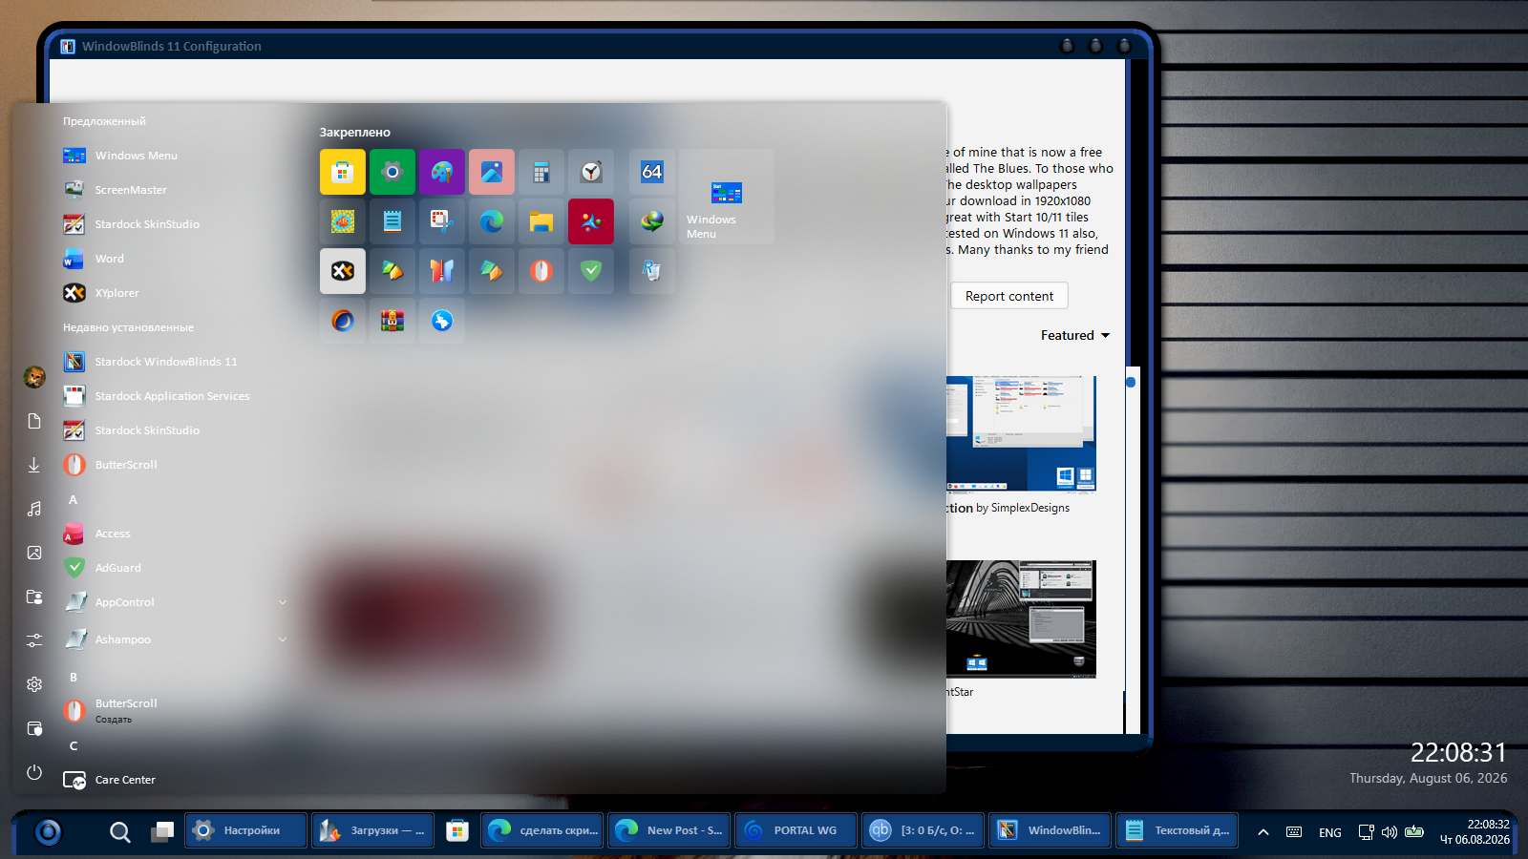Launch AdGuard from the app list

(x=177, y=568)
